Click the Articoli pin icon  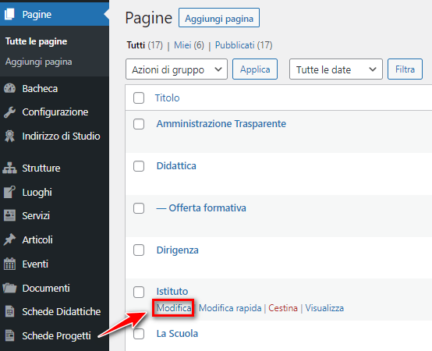point(9,239)
